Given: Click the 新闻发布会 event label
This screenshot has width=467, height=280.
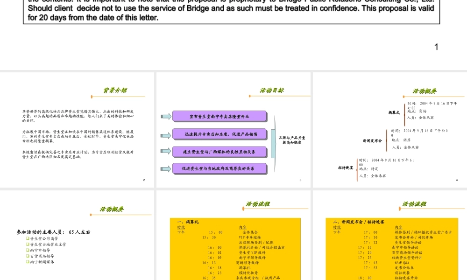Looking at the screenshot, I should [372, 140].
